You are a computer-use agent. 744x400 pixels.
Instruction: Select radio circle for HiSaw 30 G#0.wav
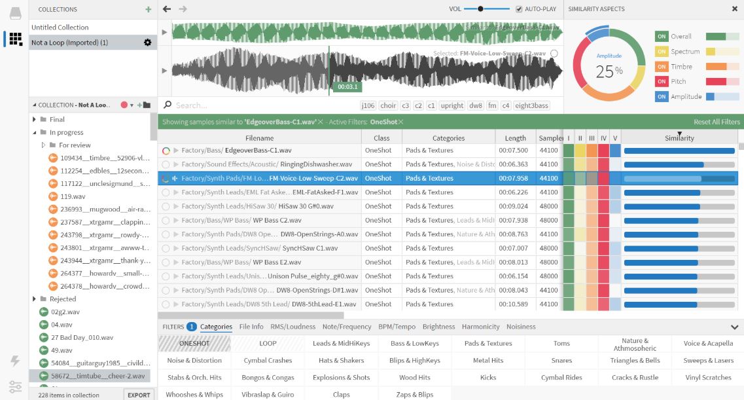pyautogui.click(x=166, y=206)
